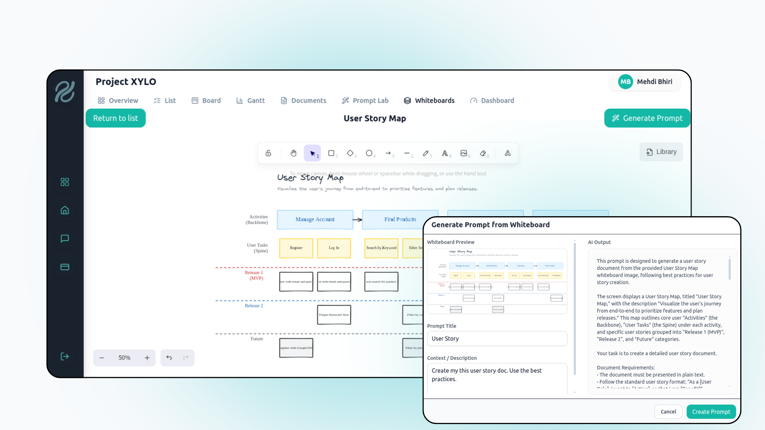Open the Image insert tool
765x430 pixels.
point(464,153)
